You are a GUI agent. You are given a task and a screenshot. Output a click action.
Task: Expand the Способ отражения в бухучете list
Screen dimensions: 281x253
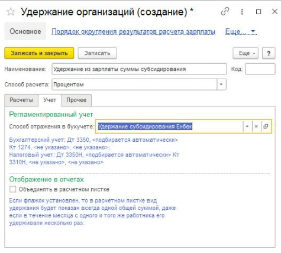tap(247, 126)
